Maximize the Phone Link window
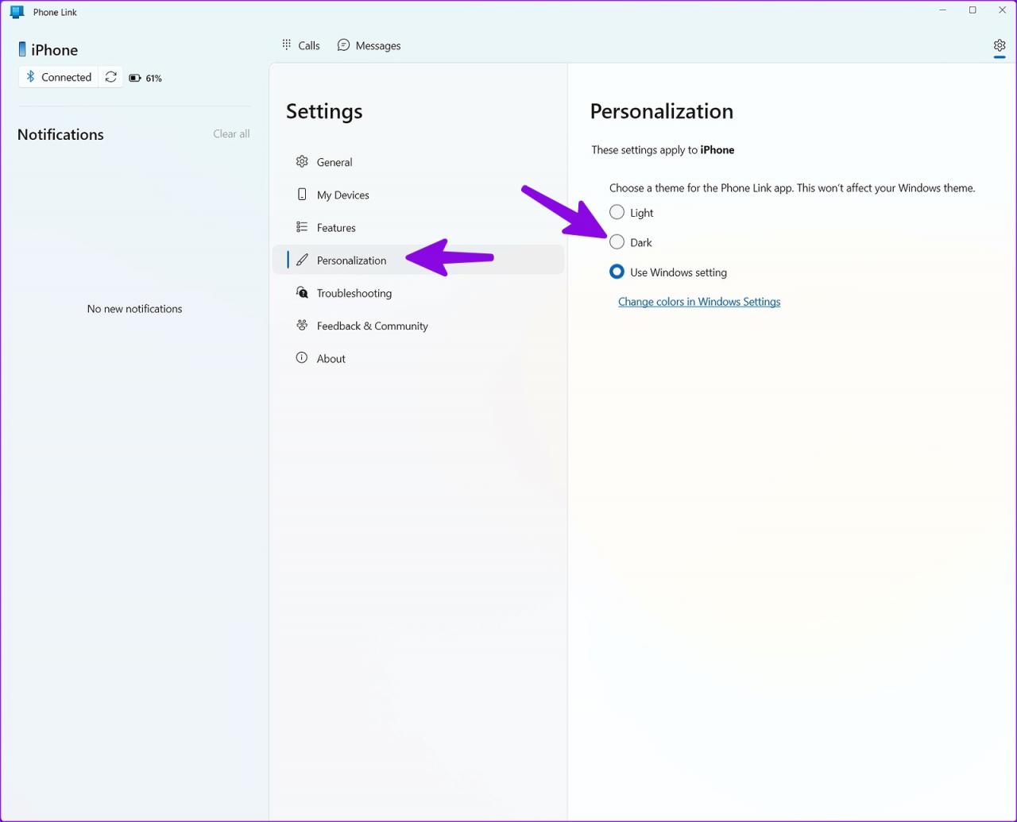 coord(973,10)
